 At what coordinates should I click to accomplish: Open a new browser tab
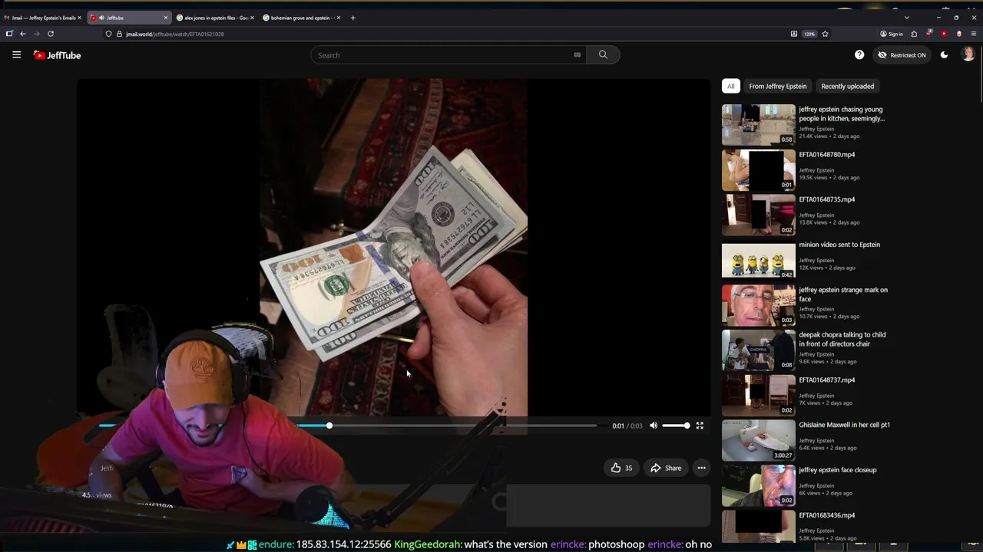pyautogui.click(x=352, y=18)
